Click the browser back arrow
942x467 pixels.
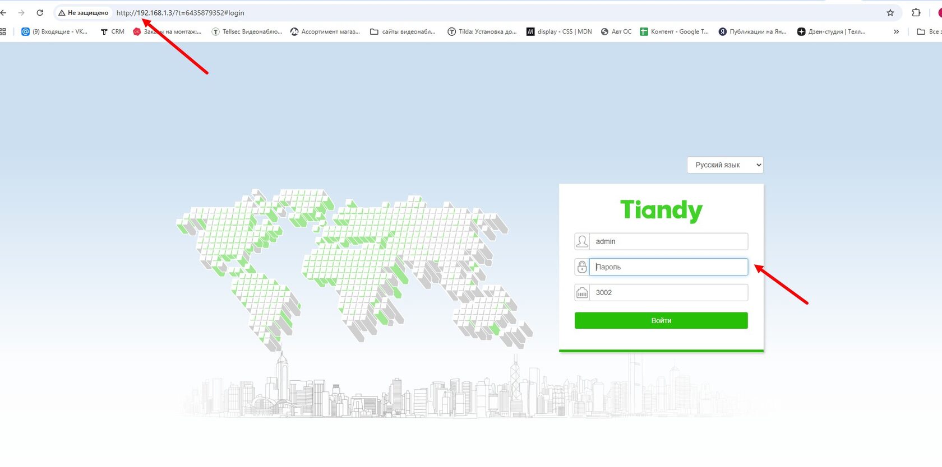tap(3, 12)
